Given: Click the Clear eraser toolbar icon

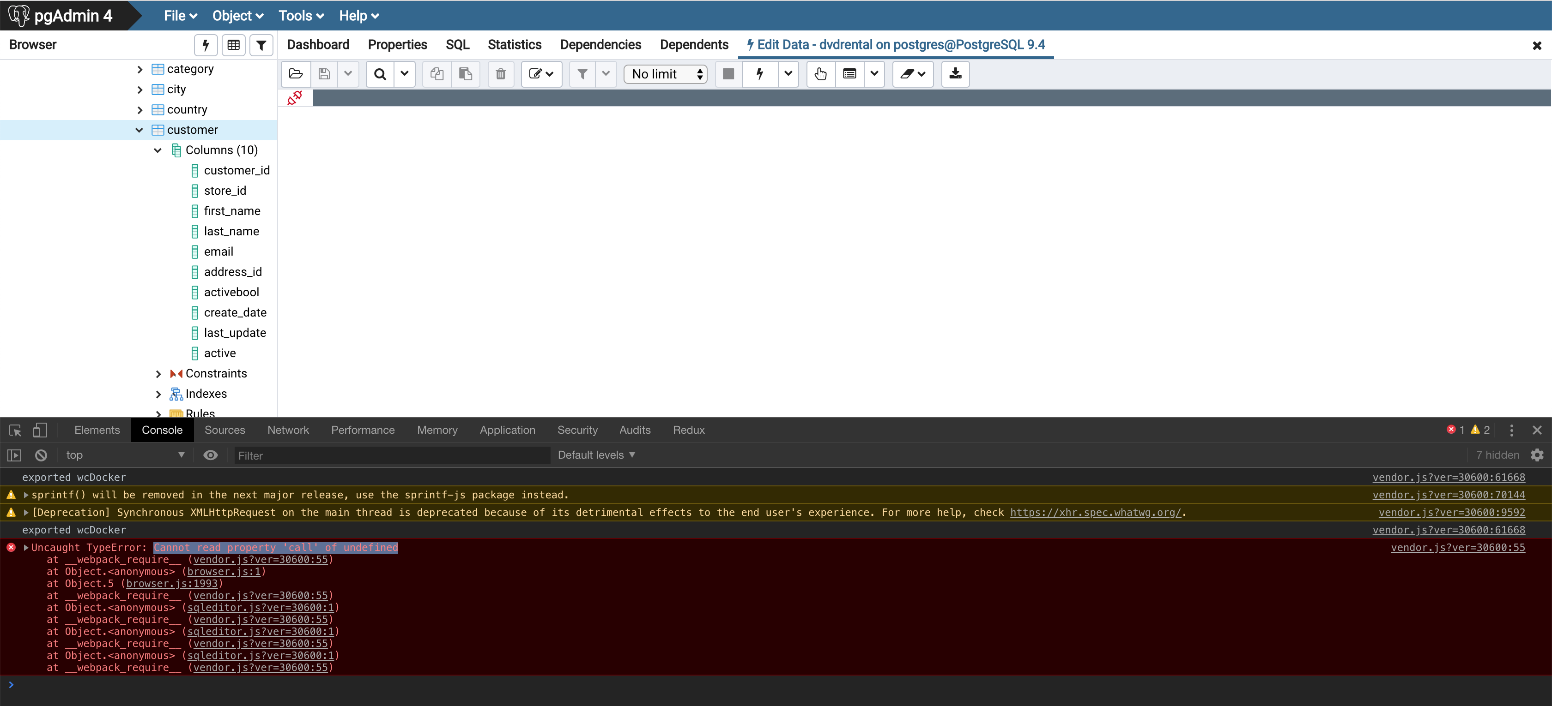Looking at the screenshot, I should [907, 74].
